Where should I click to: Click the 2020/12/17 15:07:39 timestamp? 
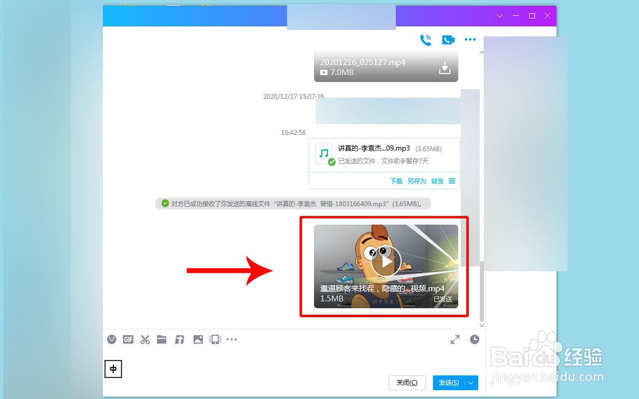coord(294,97)
